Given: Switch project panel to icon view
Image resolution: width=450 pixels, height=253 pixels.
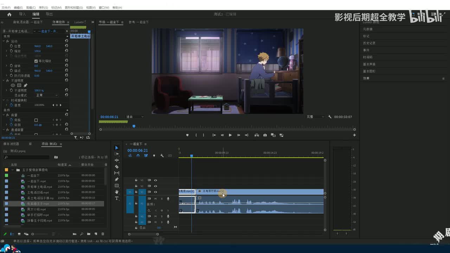Looking at the screenshot, I should tap(19, 234).
